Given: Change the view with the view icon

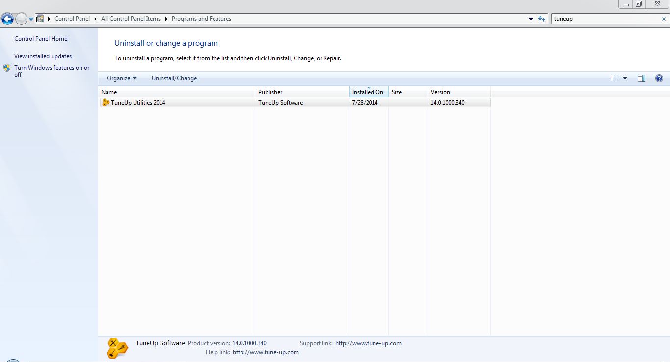Looking at the screenshot, I should click(615, 78).
